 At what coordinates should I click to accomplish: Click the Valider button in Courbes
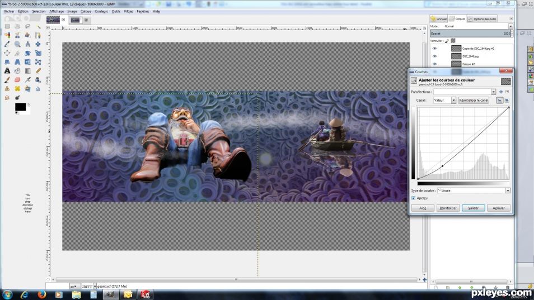point(474,208)
